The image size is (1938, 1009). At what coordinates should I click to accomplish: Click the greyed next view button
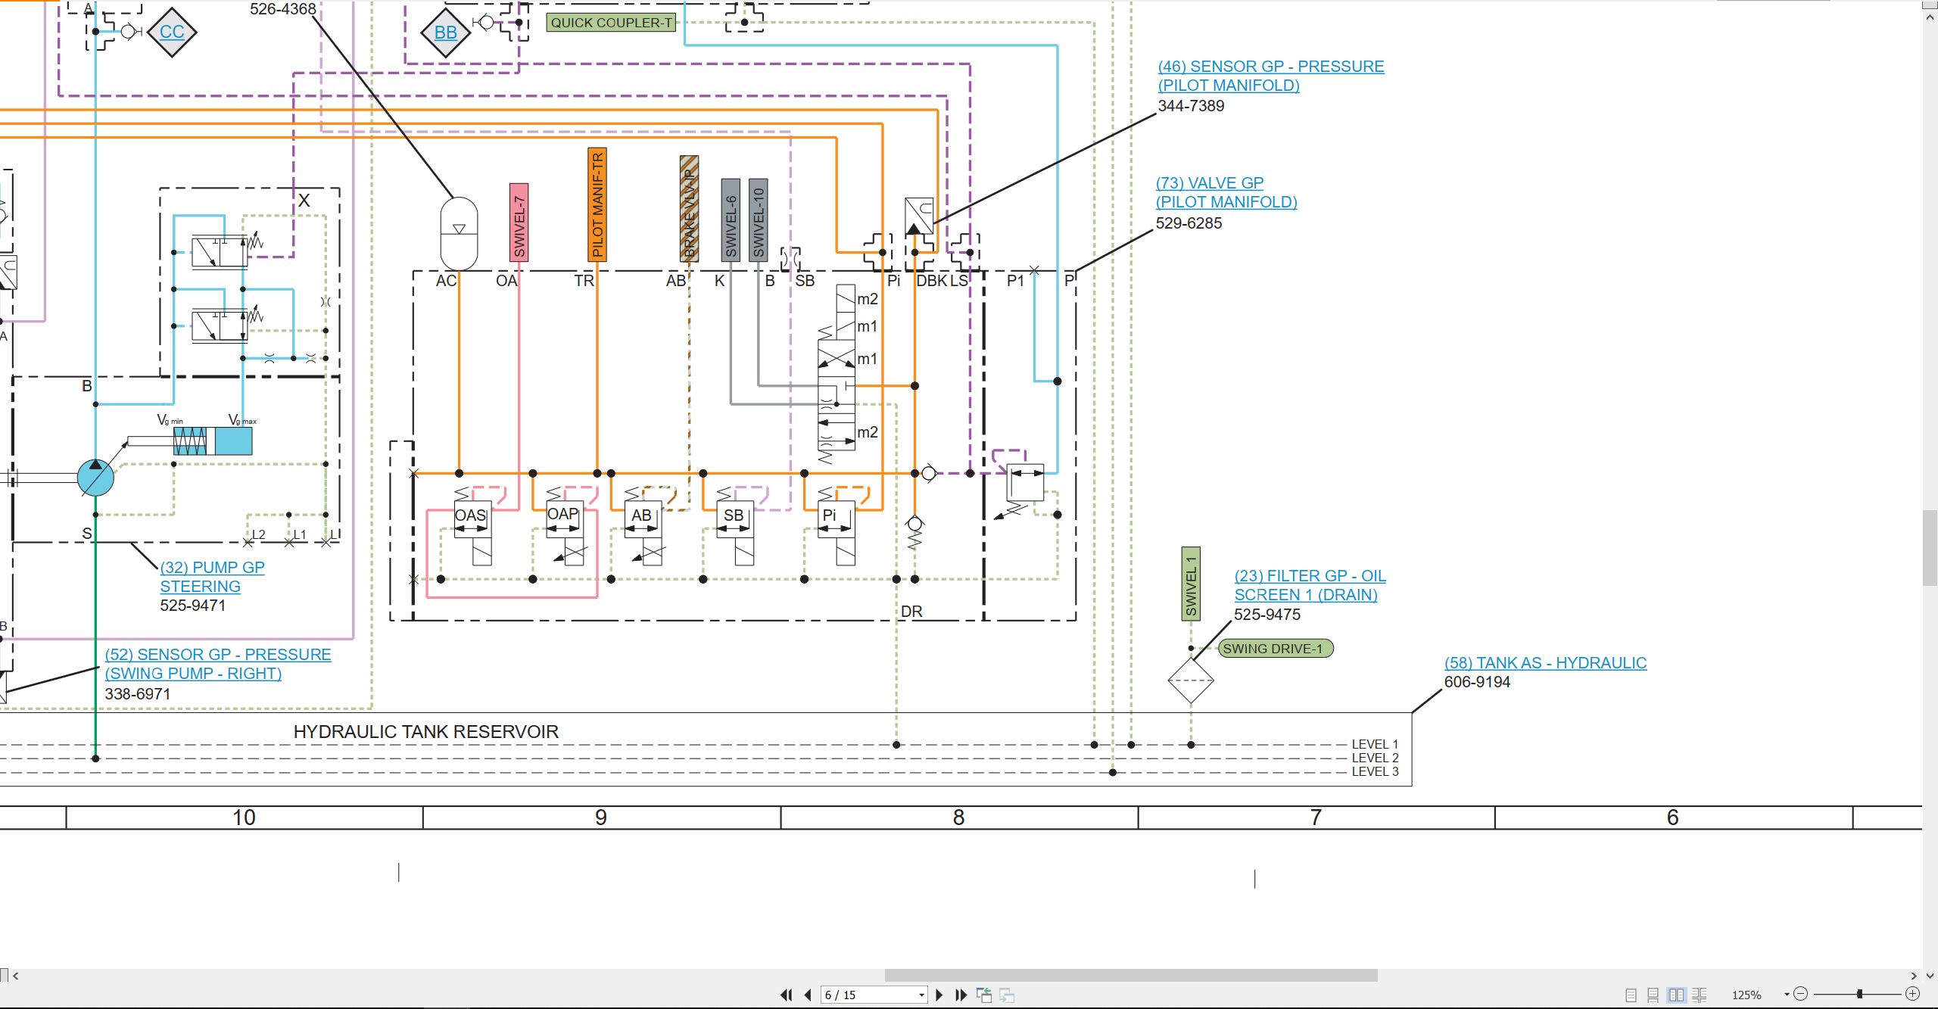tap(1007, 995)
